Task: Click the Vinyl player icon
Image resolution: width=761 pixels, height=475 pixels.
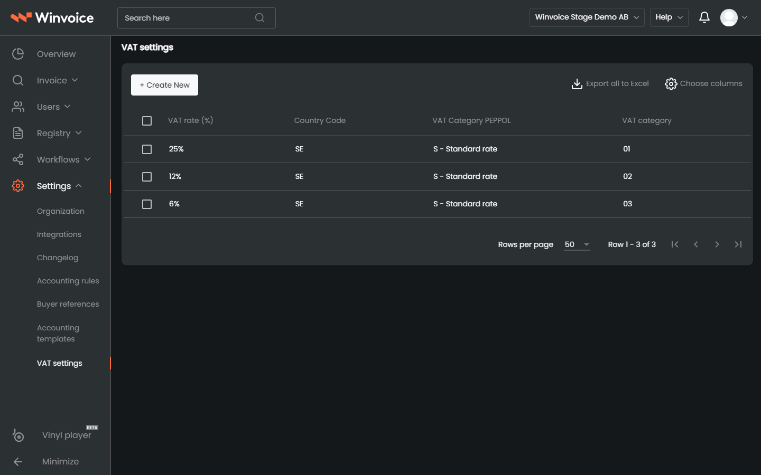Action: [18, 435]
